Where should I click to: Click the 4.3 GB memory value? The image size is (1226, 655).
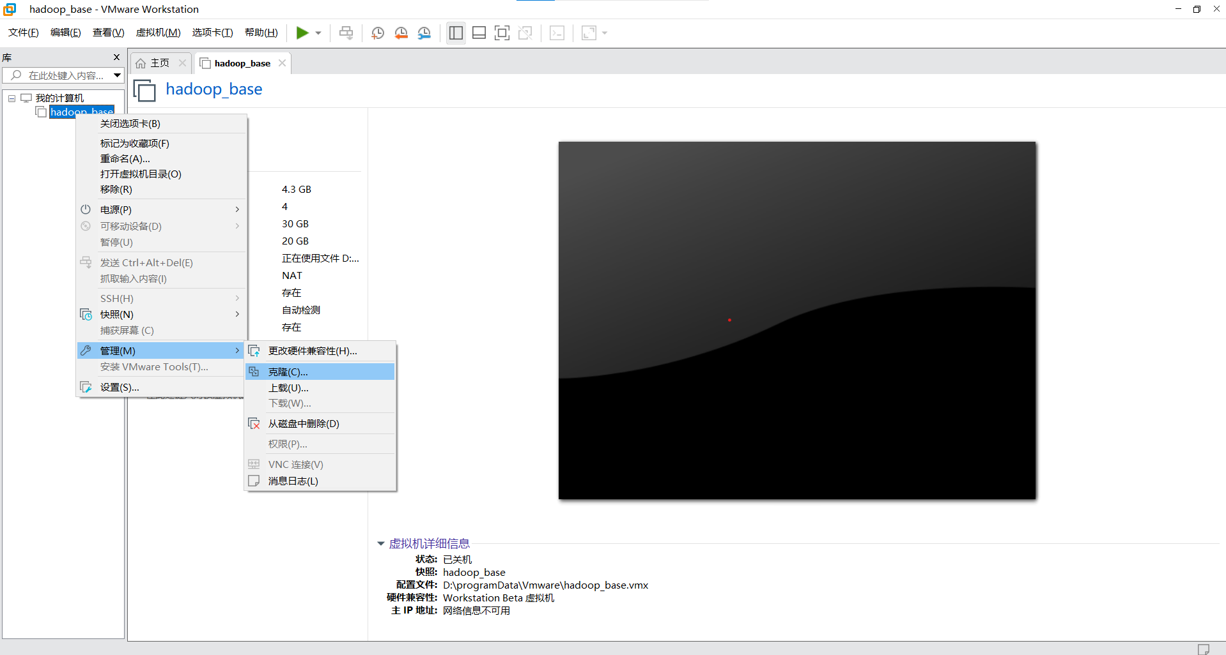297,190
